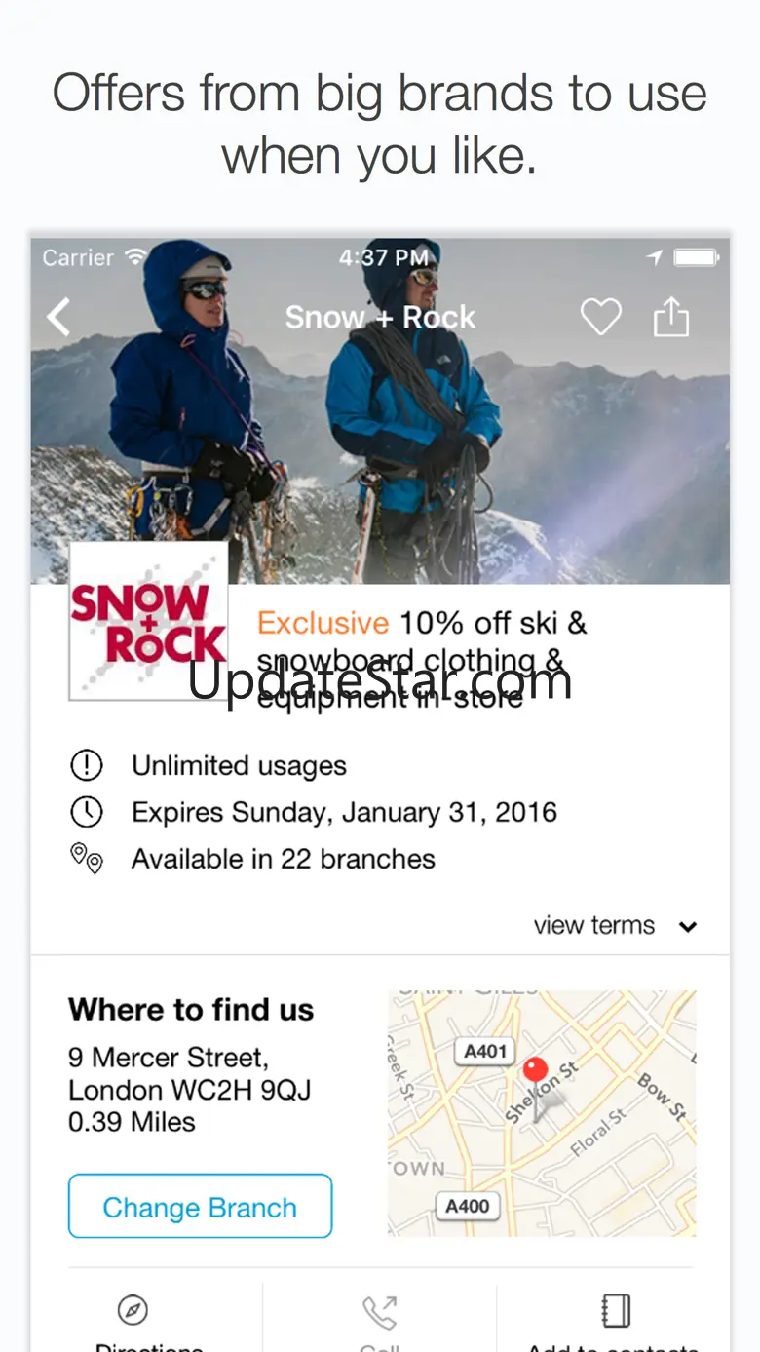The width and height of the screenshot is (760, 1352).
Task: Tap the Unlimited usages exclamation icon
Action: (87, 765)
